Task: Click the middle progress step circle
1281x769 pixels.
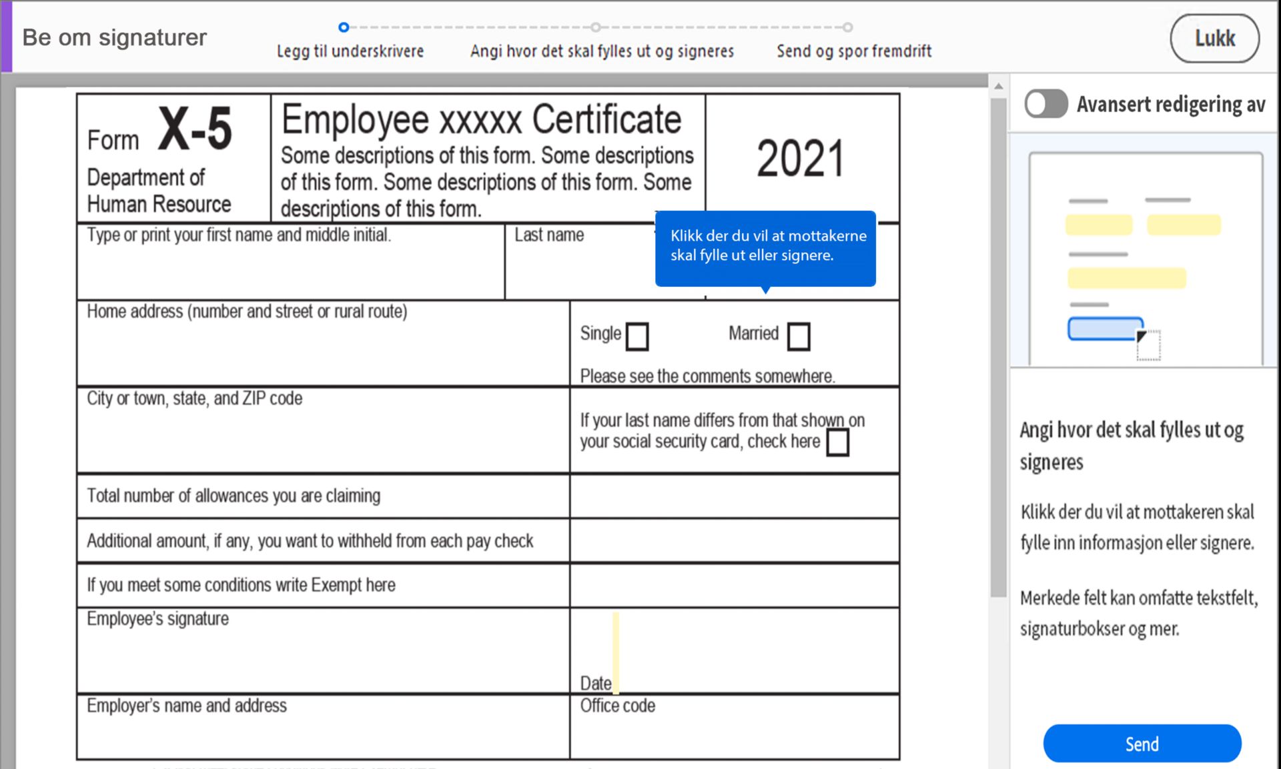Action: [595, 27]
